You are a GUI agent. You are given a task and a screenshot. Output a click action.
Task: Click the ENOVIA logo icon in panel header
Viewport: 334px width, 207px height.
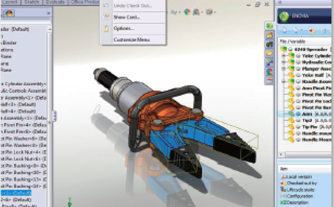(285, 17)
